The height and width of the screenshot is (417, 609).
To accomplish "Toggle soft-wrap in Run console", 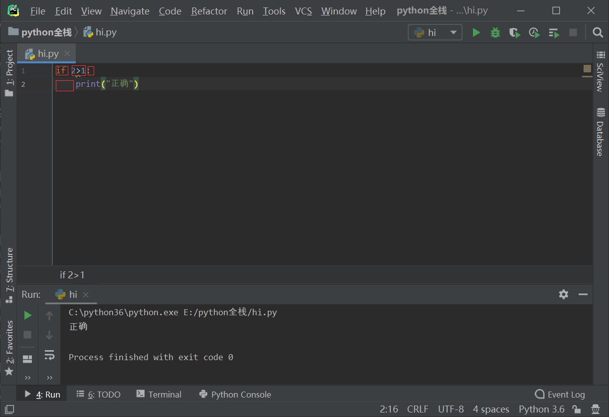I will coord(49,355).
